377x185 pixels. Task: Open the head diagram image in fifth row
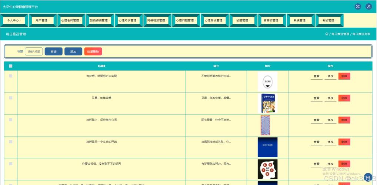[x=267, y=169]
